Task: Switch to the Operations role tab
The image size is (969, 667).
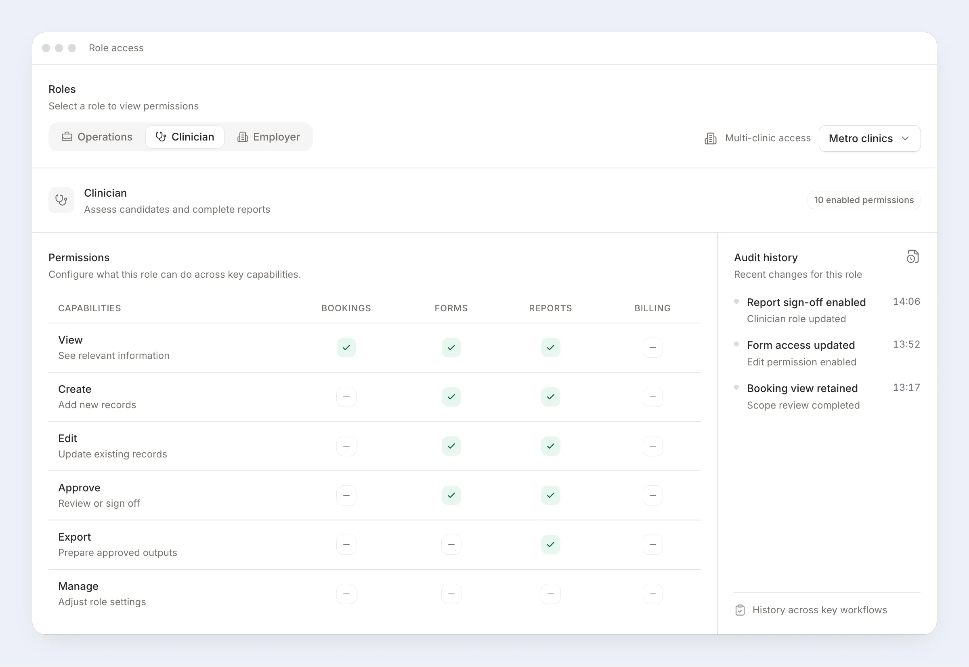Action: click(x=97, y=136)
